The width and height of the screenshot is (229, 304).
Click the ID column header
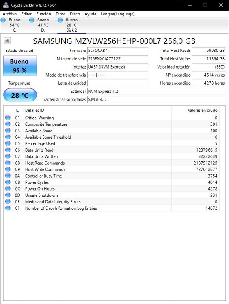click(17, 110)
